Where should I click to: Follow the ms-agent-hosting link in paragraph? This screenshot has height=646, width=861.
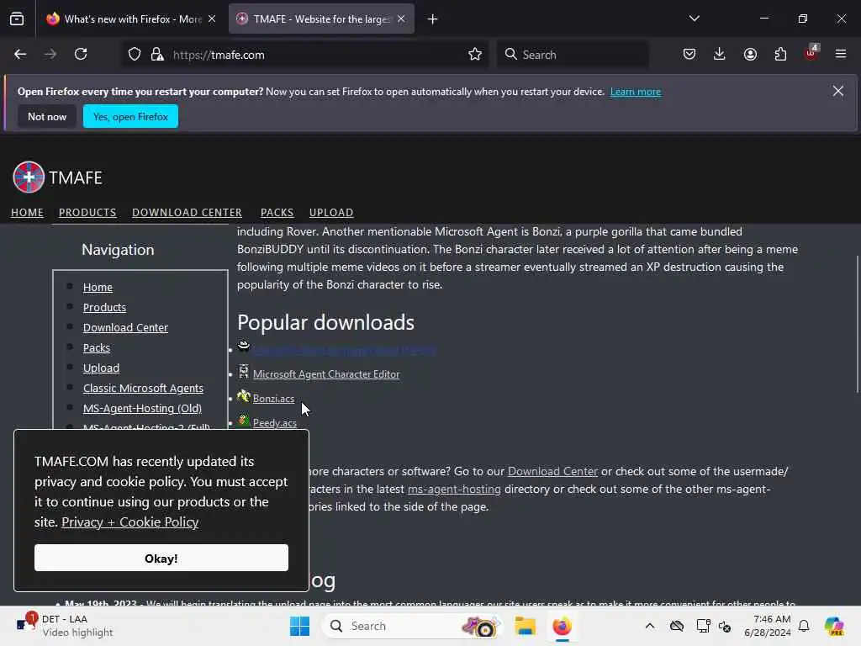tap(454, 489)
